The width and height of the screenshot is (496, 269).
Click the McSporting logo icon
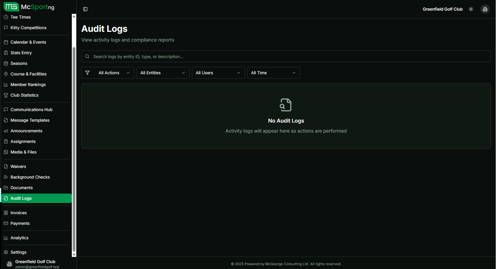point(11,7)
